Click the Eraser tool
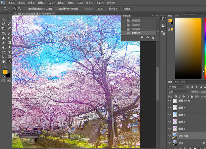The height and width of the screenshot is (149, 206). [3, 43]
